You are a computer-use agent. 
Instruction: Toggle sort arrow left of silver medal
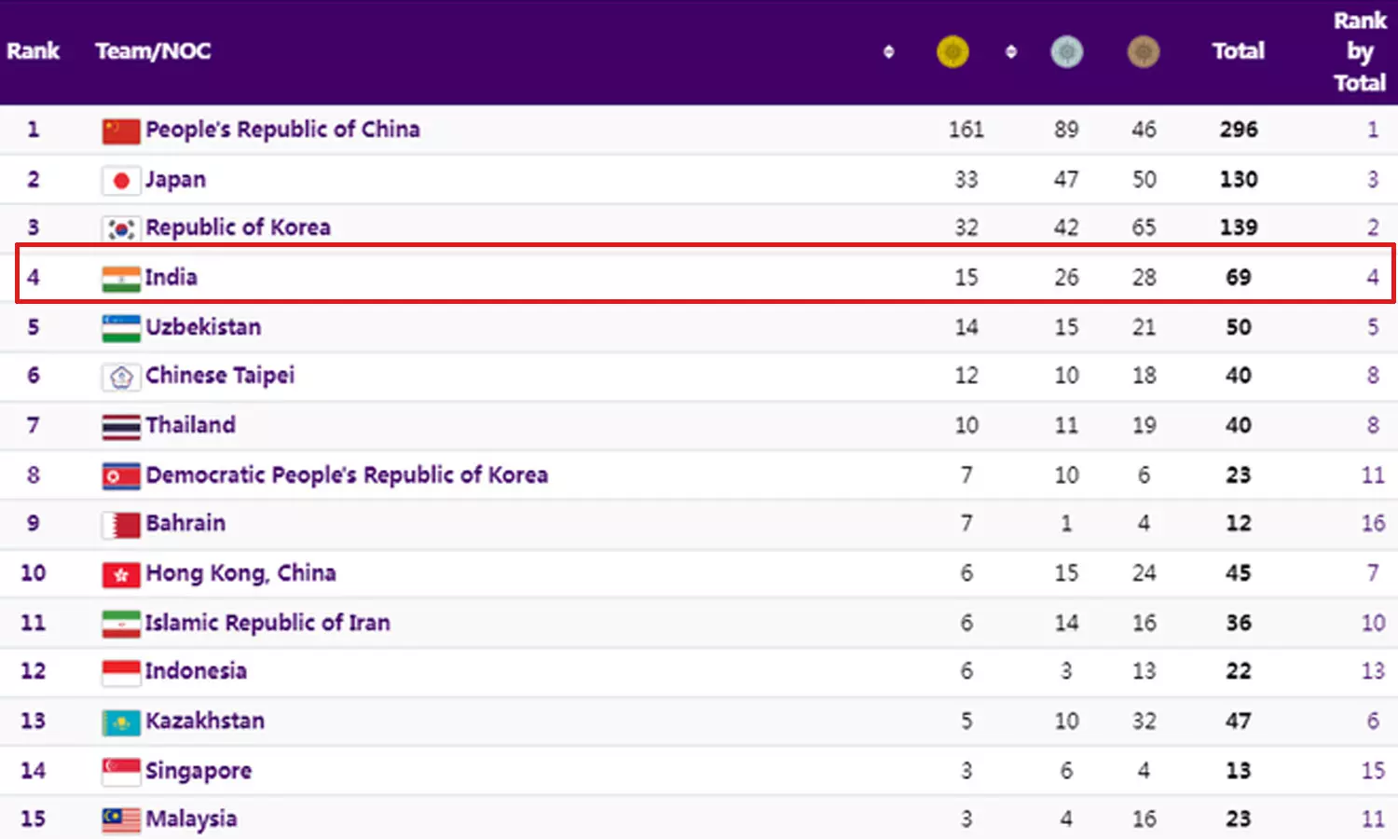pyautogui.click(x=1010, y=51)
